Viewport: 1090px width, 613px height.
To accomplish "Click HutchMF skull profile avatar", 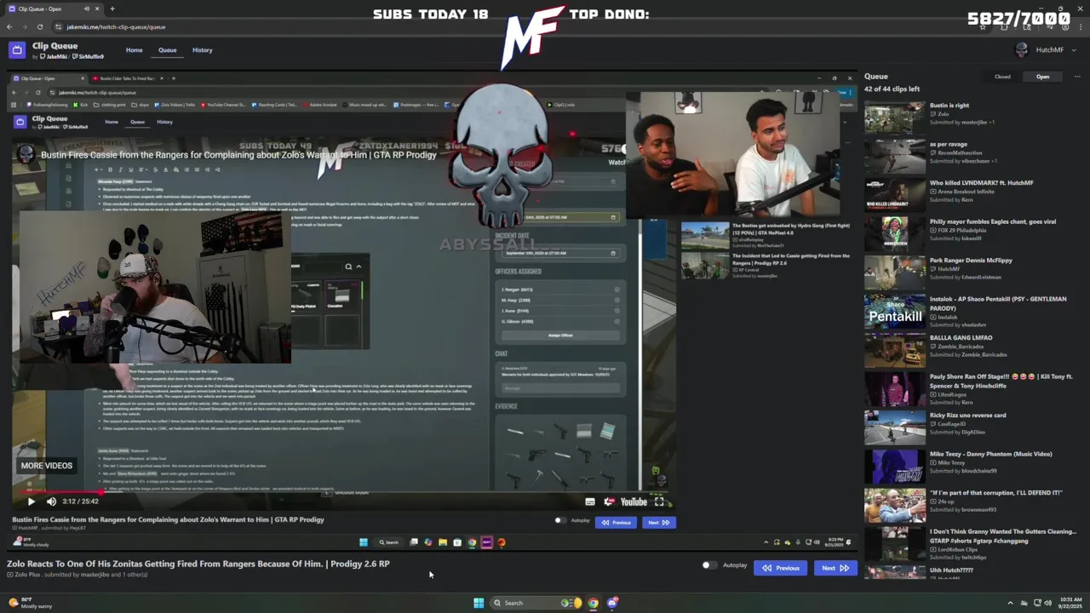I will (x=1021, y=50).
